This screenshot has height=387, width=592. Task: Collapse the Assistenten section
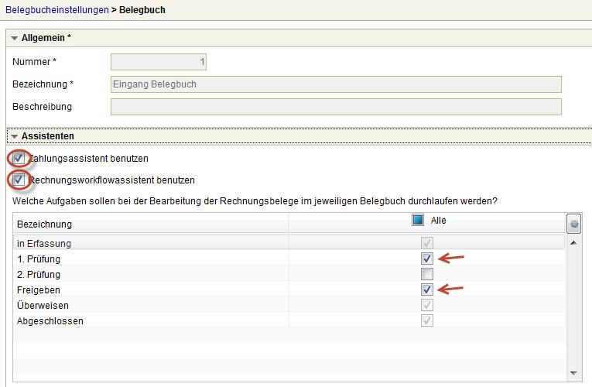[14, 136]
